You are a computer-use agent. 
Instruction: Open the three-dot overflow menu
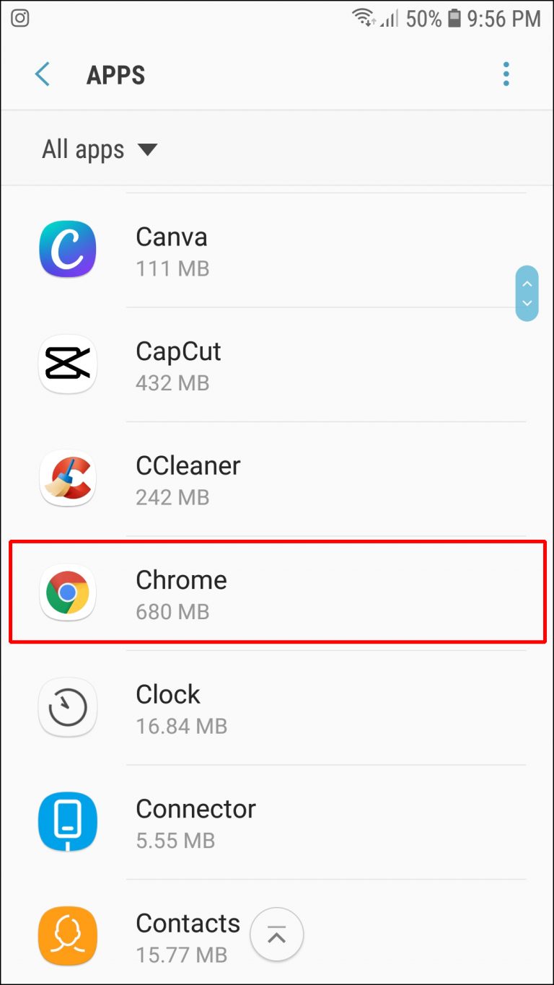pos(506,74)
